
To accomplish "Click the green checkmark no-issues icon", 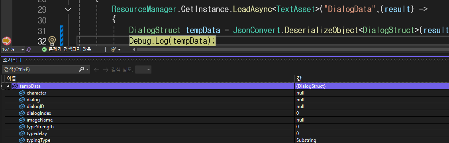I will (44, 49).
